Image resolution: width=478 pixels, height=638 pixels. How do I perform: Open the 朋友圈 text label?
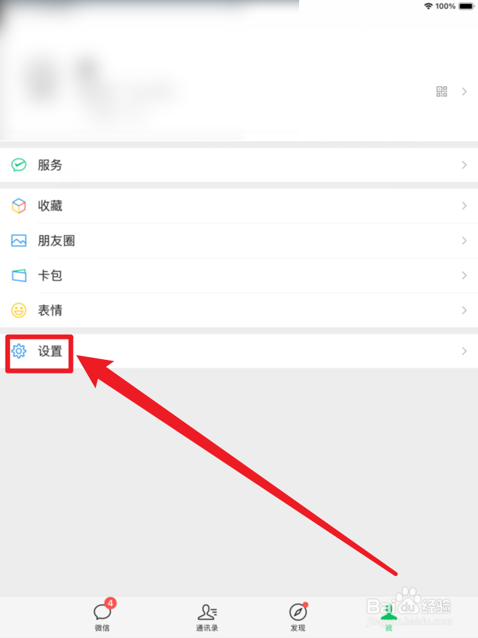(x=56, y=241)
